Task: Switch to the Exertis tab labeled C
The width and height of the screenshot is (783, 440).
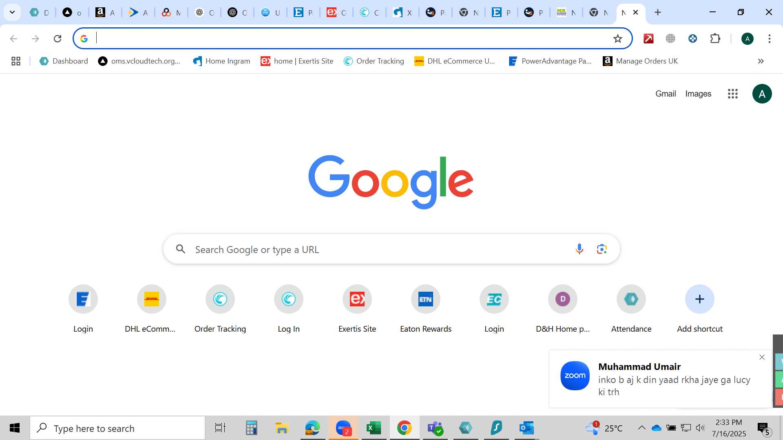Action: pos(336,13)
